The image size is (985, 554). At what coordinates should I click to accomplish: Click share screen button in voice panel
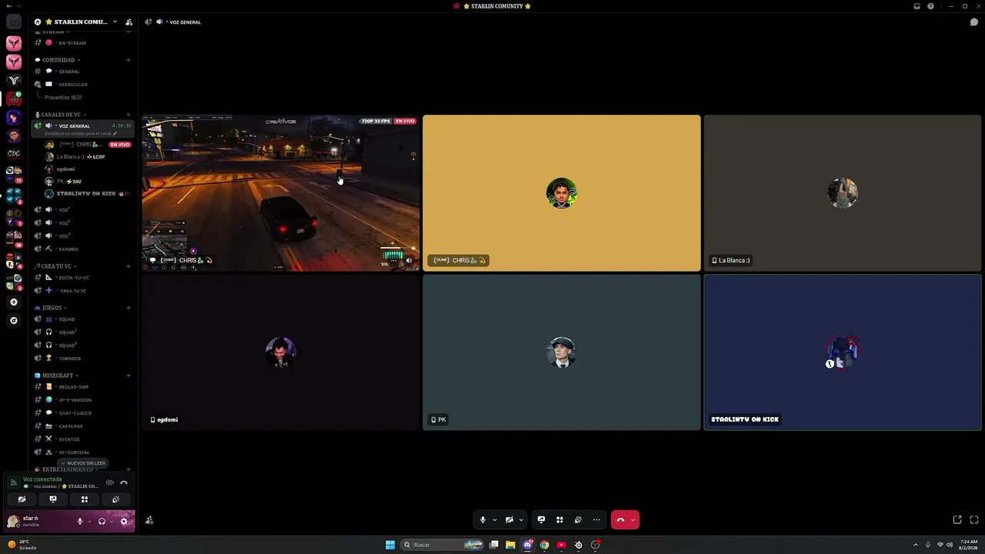click(53, 499)
